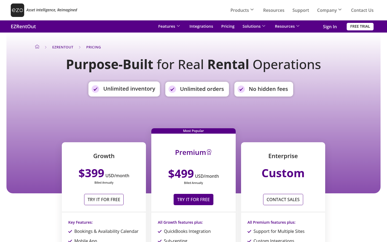387x242 pixels.
Task: Click Bookings & Availability Calendar feature text
Action: pyautogui.click(x=106, y=232)
